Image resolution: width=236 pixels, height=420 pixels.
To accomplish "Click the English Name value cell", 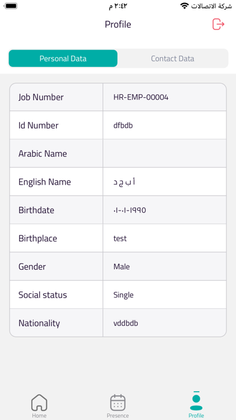I will (x=164, y=182).
